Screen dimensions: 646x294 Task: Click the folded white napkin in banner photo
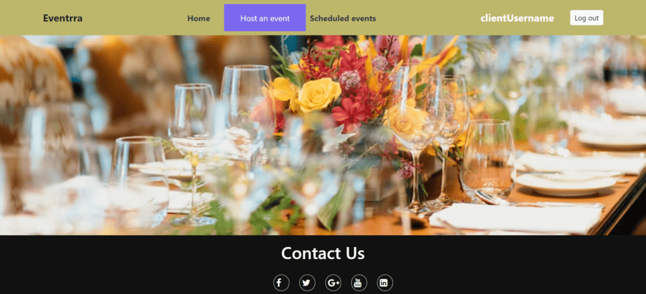coord(515,218)
